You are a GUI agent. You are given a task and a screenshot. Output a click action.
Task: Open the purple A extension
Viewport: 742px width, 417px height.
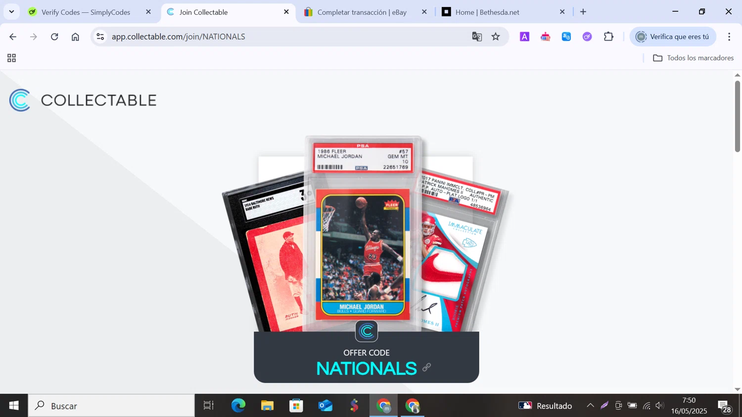tap(525, 37)
